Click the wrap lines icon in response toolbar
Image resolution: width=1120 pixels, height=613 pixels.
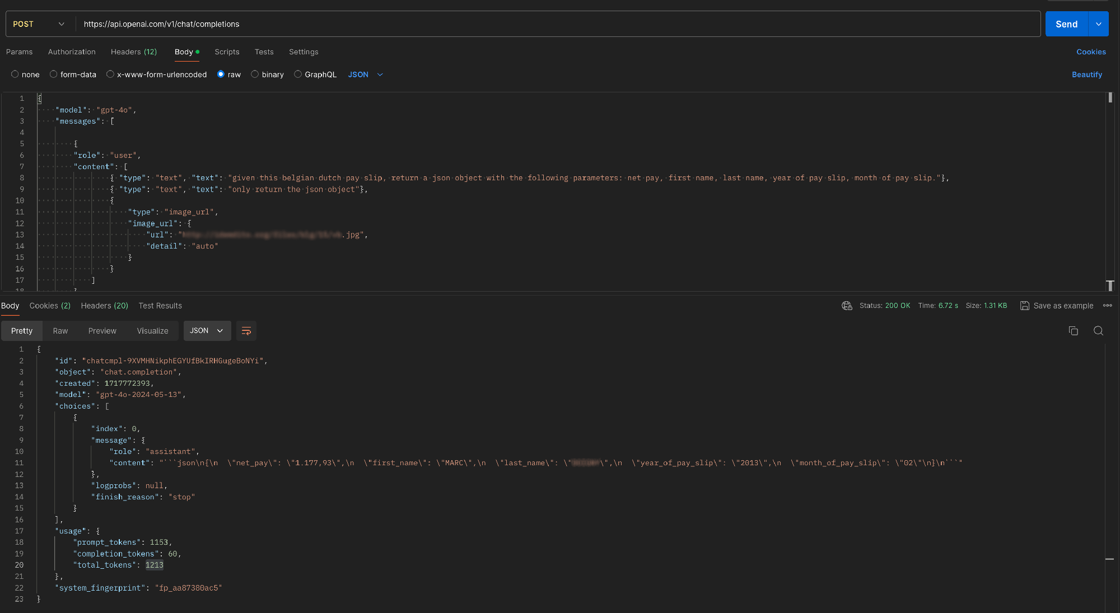[246, 331]
